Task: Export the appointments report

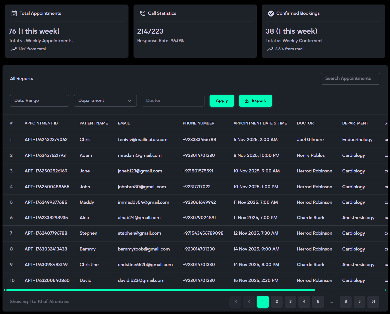Action: coord(255,101)
